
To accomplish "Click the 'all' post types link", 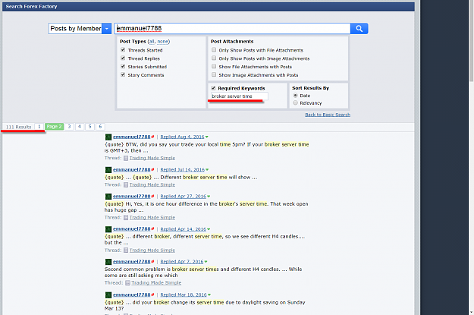I will 152,42.
